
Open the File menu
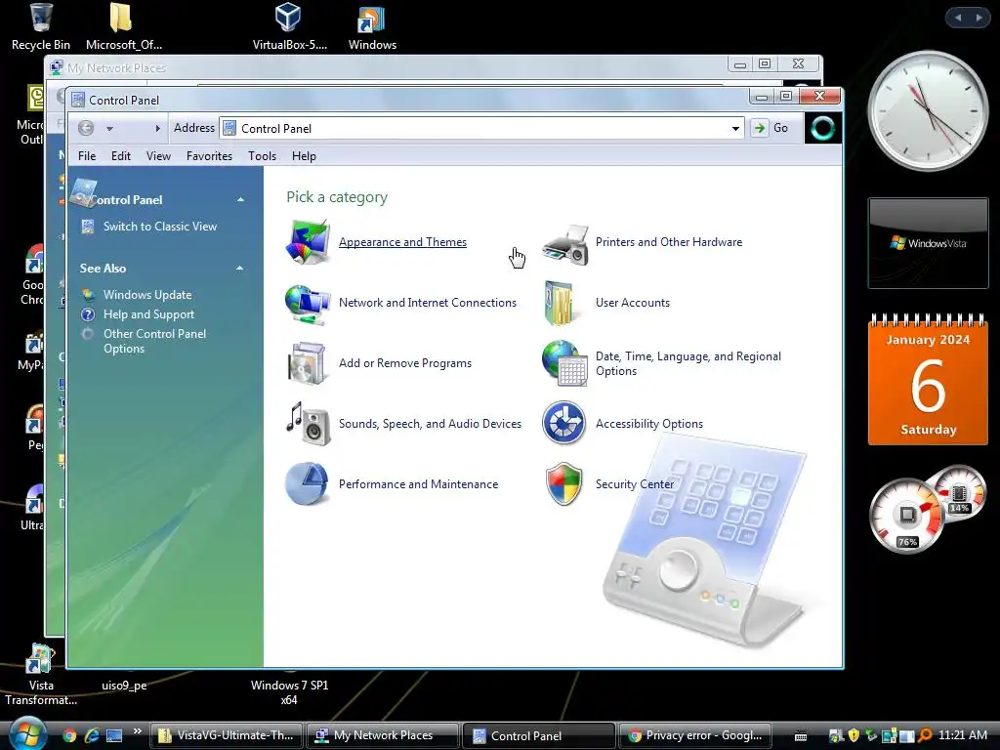(87, 156)
